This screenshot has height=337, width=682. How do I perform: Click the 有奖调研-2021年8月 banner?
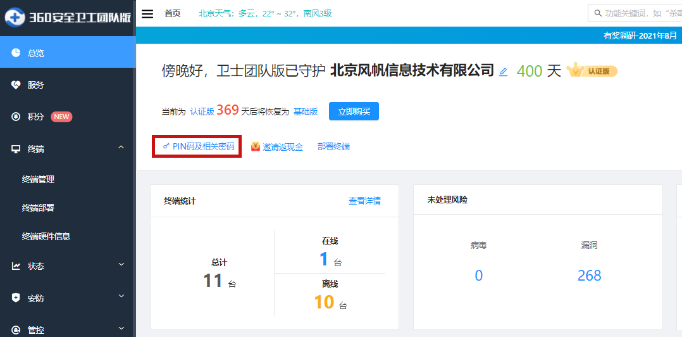640,35
